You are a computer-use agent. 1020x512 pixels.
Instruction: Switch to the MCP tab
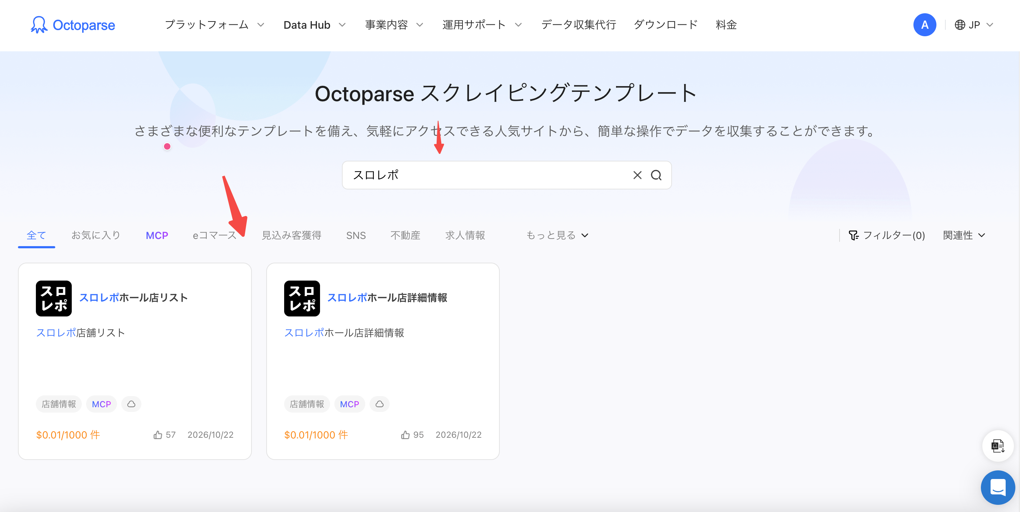coord(157,235)
